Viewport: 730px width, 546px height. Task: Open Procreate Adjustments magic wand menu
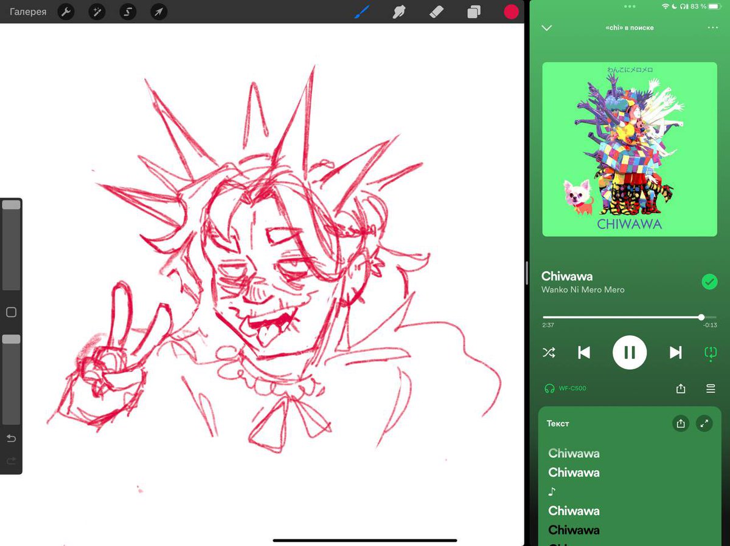point(97,12)
